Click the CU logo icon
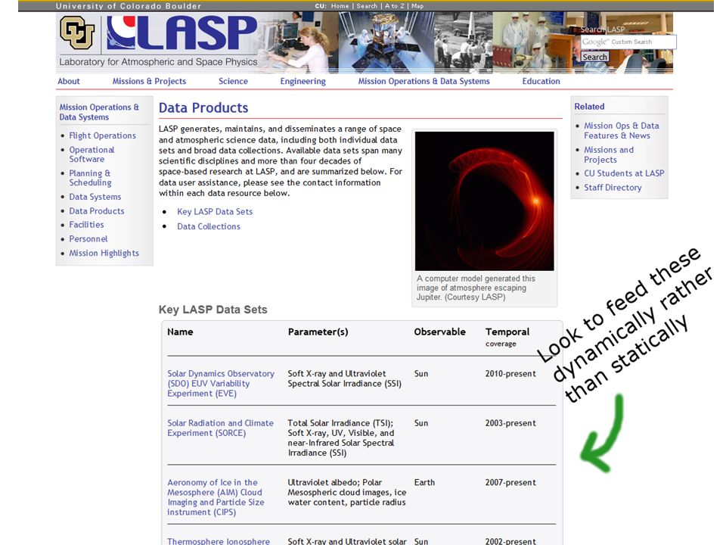 tap(77, 33)
